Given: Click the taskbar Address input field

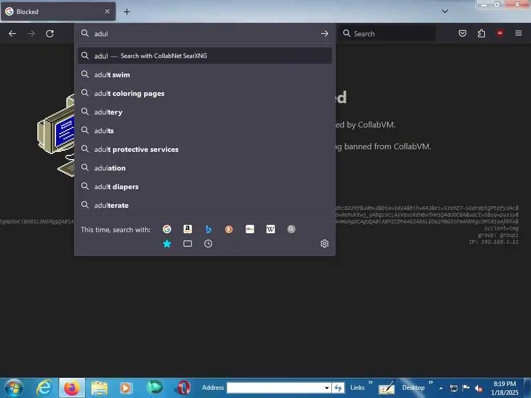Looking at the screenshot, I should click(x=275, y=388).
